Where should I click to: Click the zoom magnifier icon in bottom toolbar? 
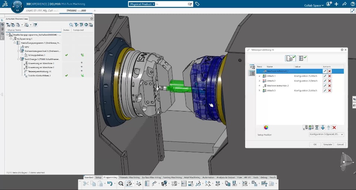(121, 184)
